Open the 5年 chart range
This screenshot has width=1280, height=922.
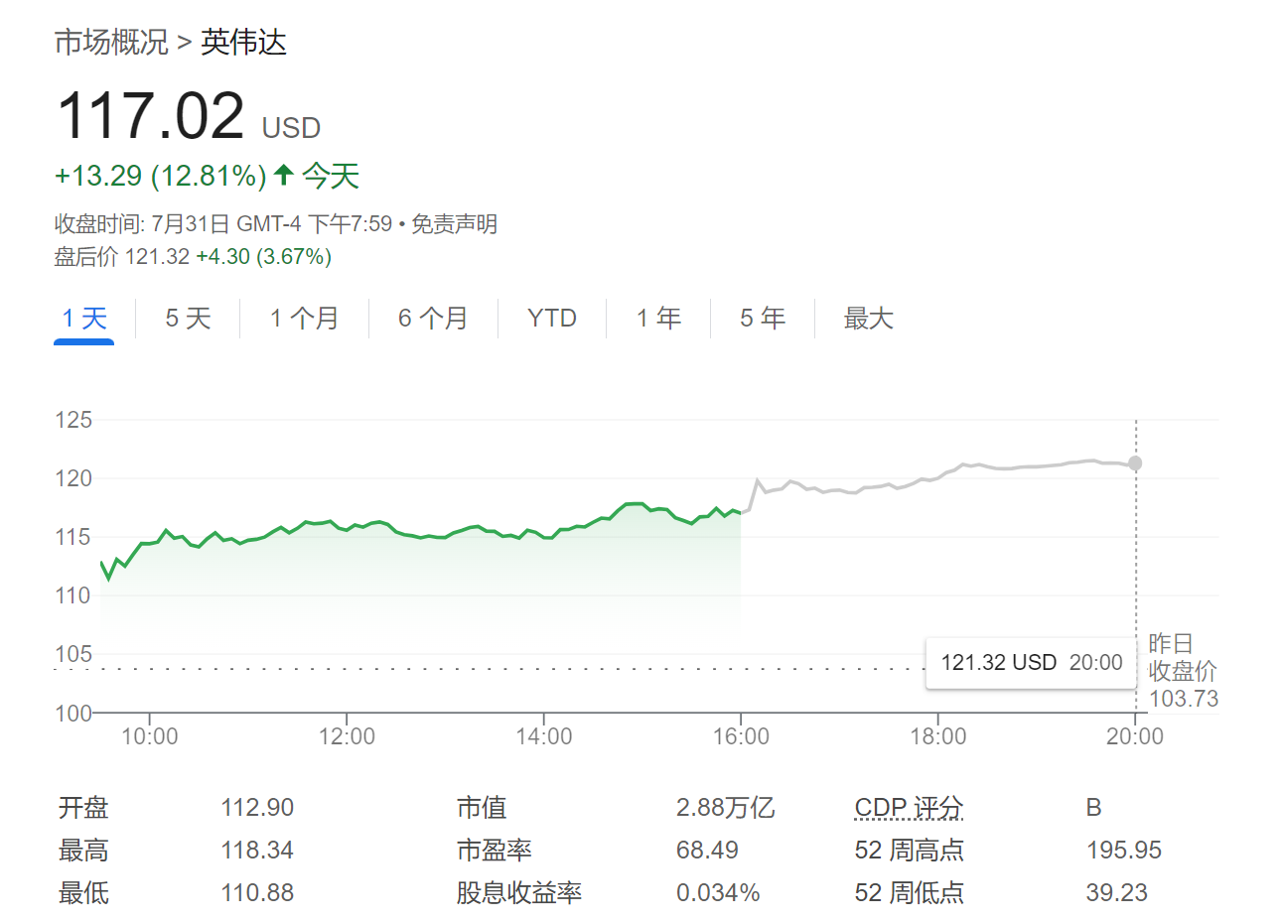click(x=762, y=318)
